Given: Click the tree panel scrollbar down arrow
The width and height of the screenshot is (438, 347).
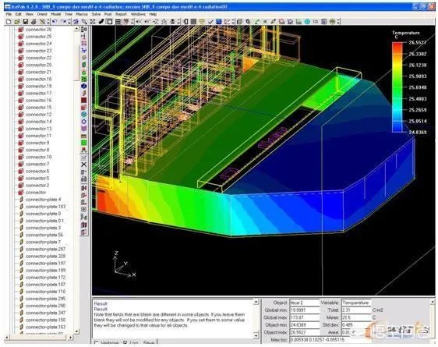Looking at the screenshot, I should 77,331.
